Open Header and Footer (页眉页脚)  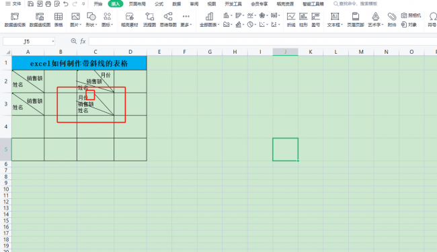click(356, 19)
